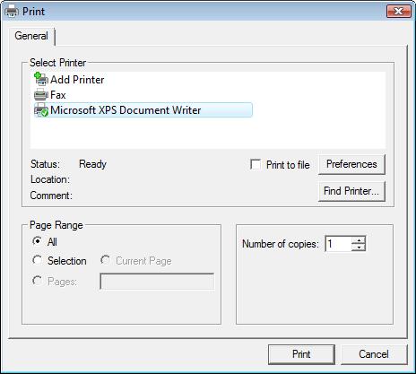
Task: Cancel the print dialog
Action: [x=374, y=354]
